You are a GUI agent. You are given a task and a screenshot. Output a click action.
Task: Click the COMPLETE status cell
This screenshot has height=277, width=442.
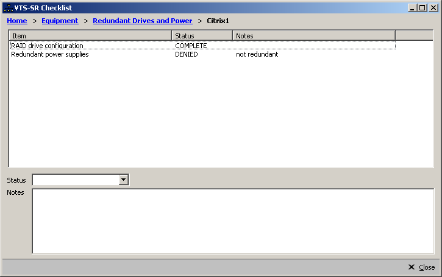[191, 46]
